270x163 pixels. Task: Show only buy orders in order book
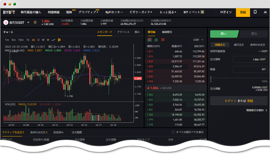pyautogui.click(x=156, y=40)
